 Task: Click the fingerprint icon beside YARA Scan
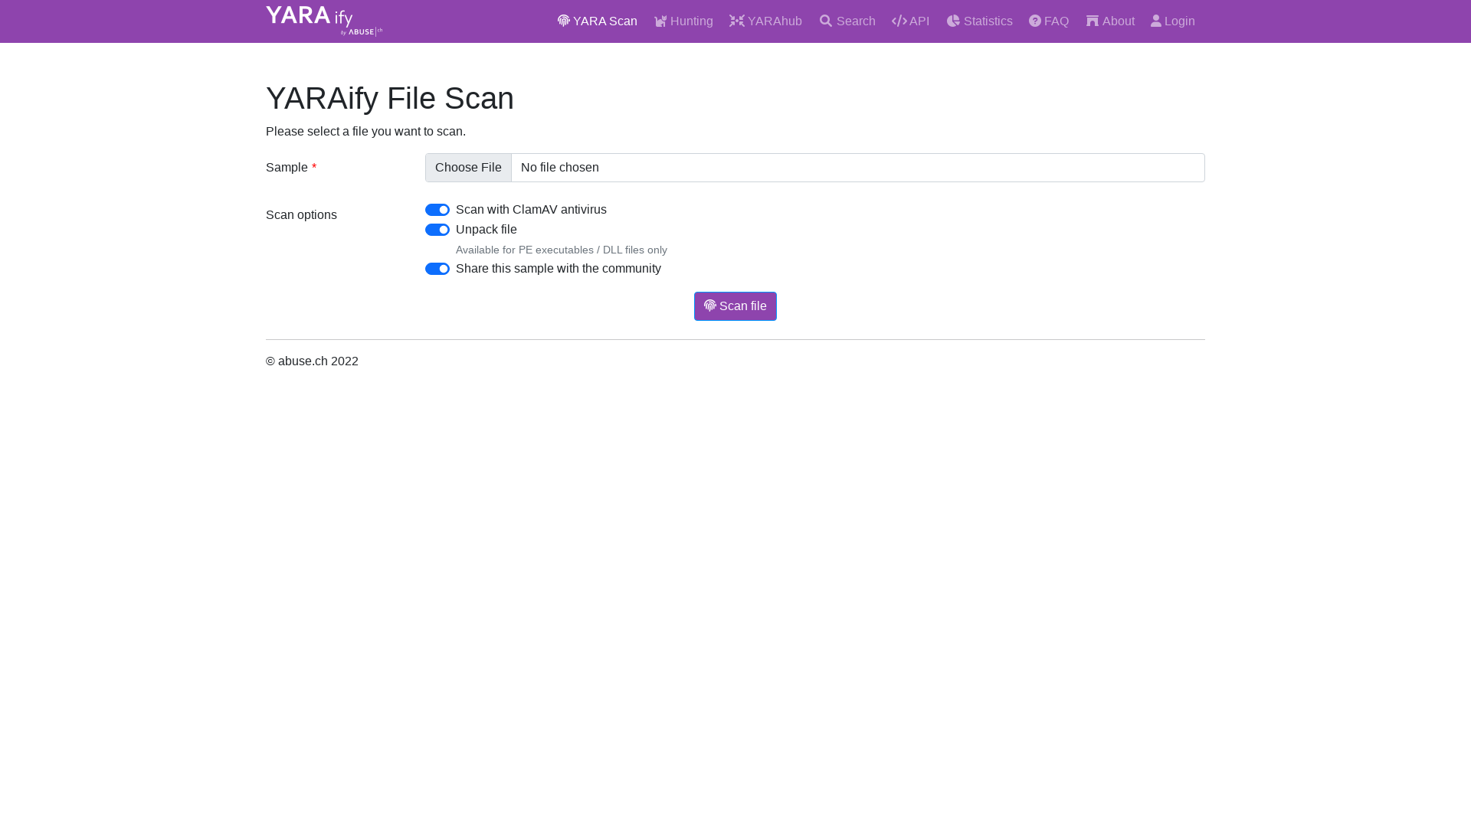click(564, 21)
